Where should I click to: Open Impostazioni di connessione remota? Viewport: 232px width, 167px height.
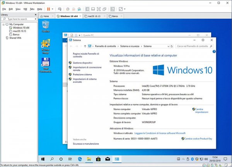click(x=87, y=69)
